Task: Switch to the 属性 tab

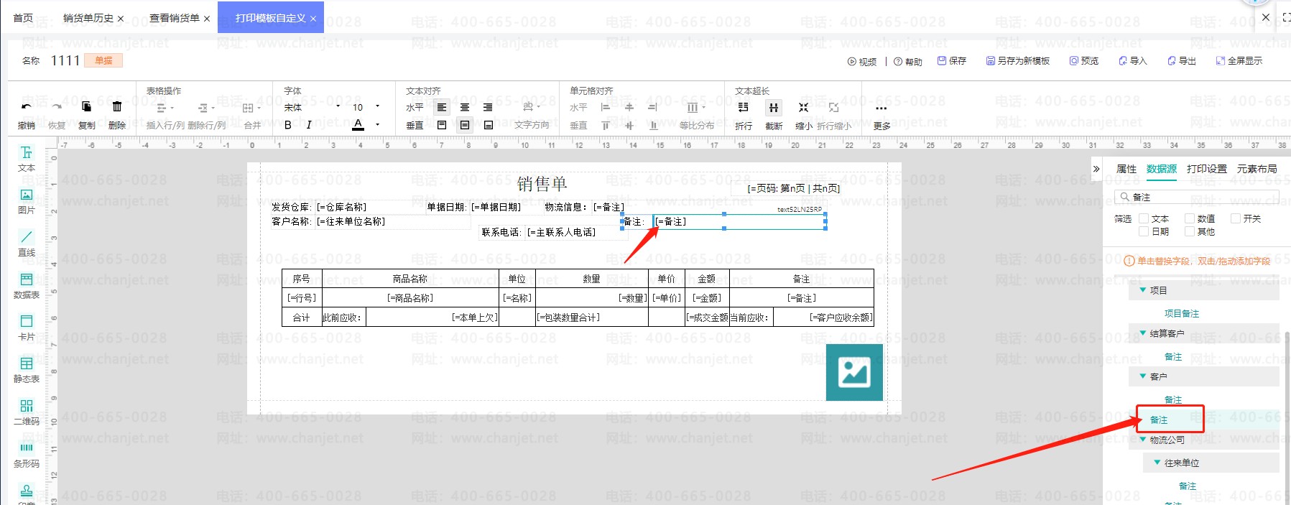Action: (1126, 169)
